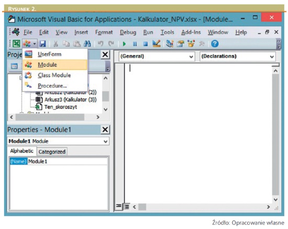Open the Insert menu

(81, 32)
